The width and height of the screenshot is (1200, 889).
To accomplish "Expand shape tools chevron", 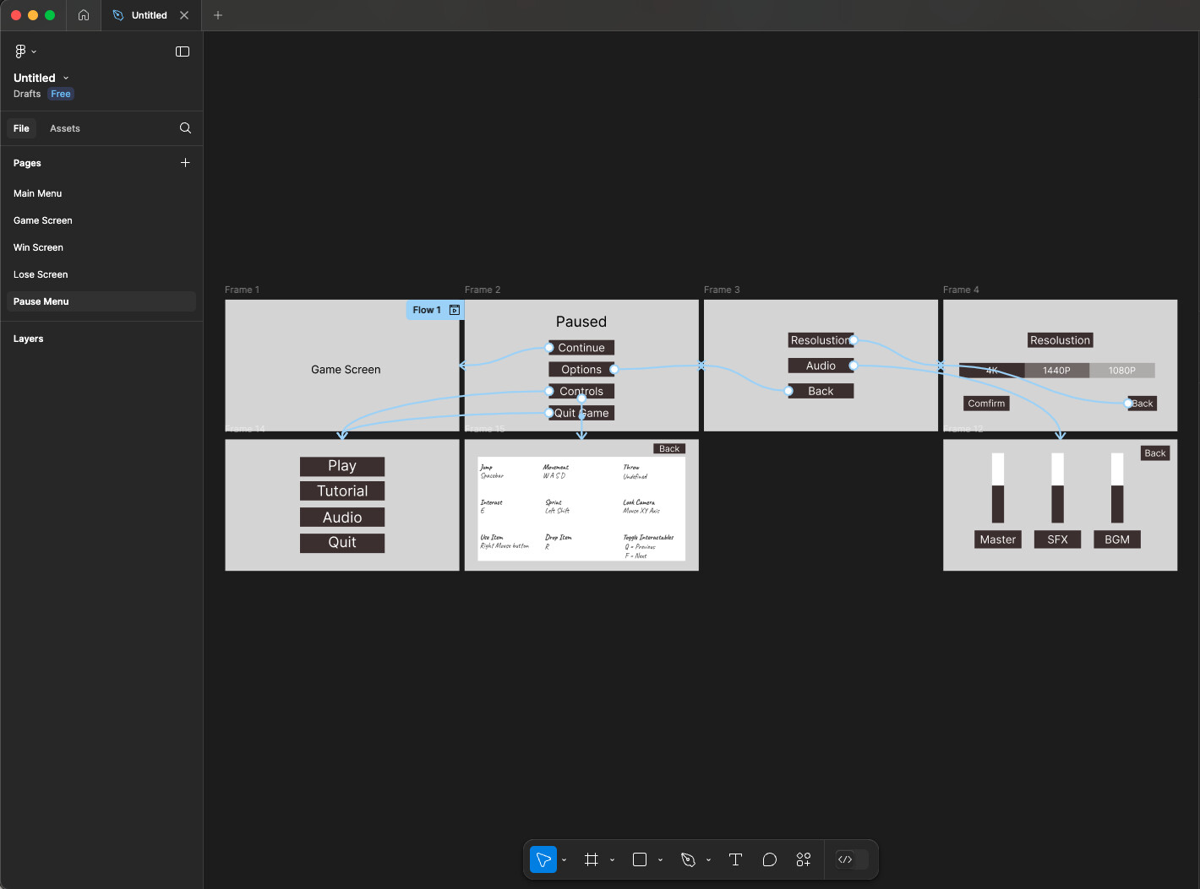I will [660, 860].
